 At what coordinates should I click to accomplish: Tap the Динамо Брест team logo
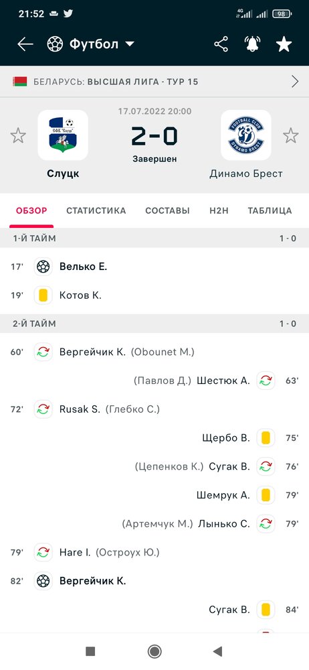(x=246, y=135)
